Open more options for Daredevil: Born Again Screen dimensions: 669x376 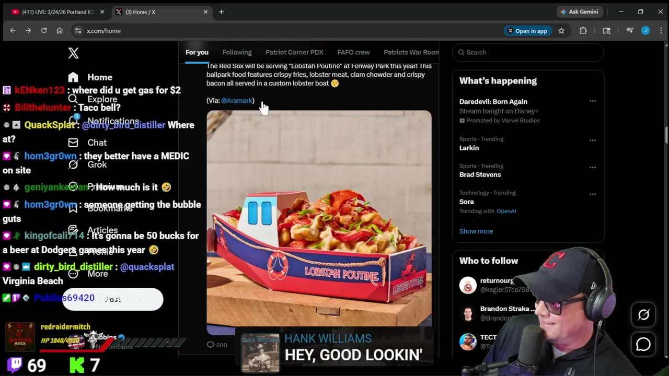593,101
